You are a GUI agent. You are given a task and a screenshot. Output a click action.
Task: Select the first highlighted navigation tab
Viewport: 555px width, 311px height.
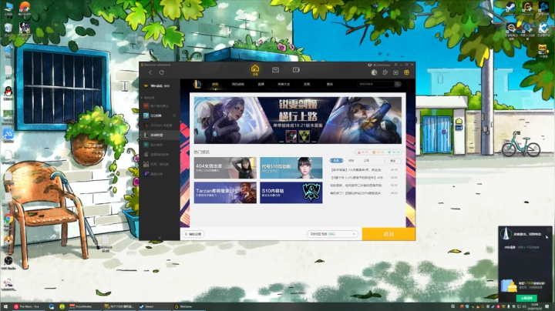(x=215, y=84)
